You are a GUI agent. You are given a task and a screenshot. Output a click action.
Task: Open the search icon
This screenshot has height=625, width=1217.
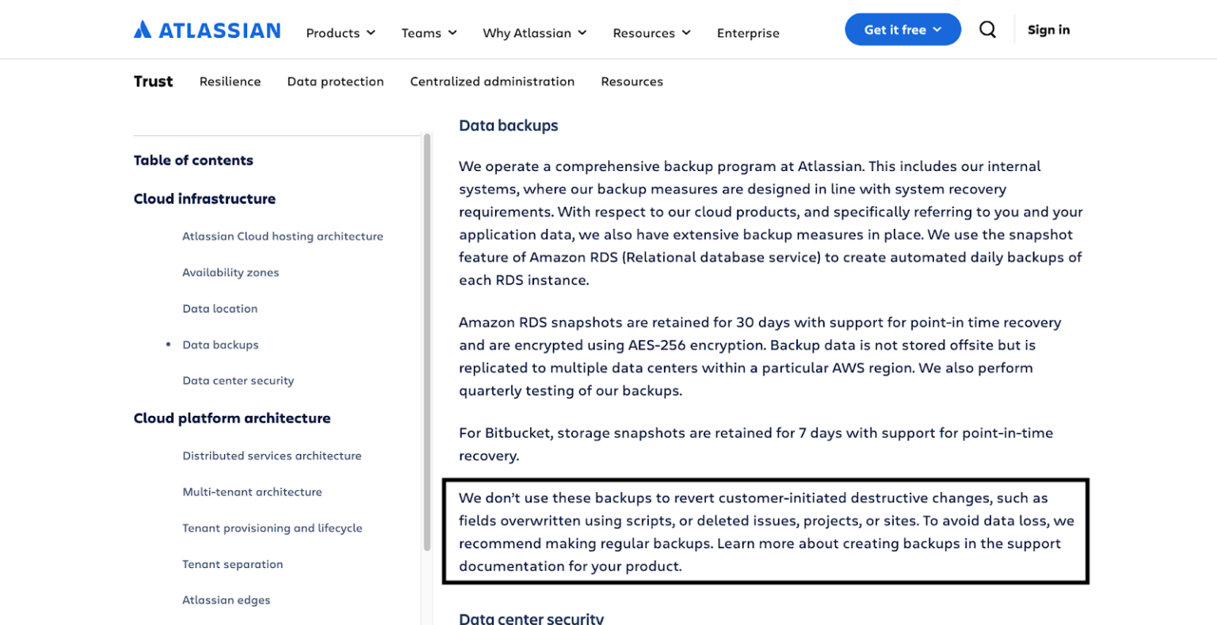pyautogui.click(x=987, y=29)
